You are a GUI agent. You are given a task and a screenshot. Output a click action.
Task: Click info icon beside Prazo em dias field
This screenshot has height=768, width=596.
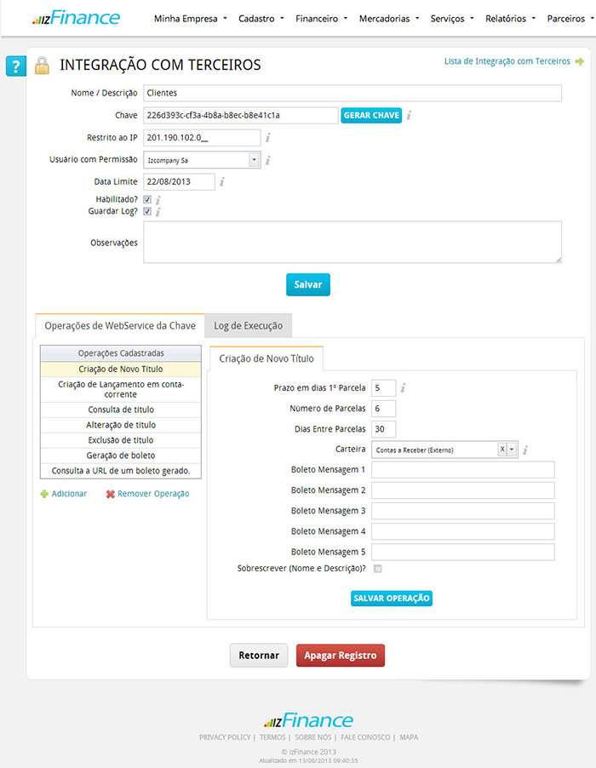[x=403, y=388]
